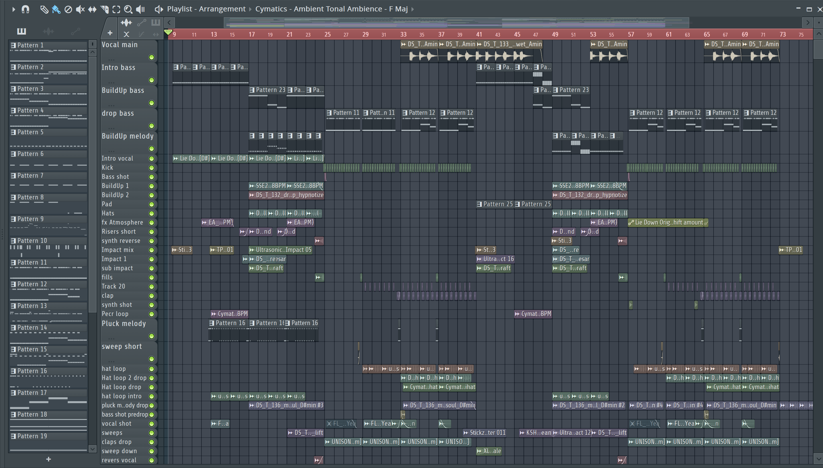Mute the BuildUp bass track
Image resolution: width=823 pixels, height=468 pixels.
click(x=151, y=103)
